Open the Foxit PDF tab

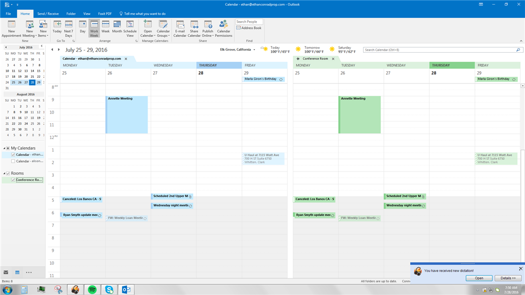point(105,14)
